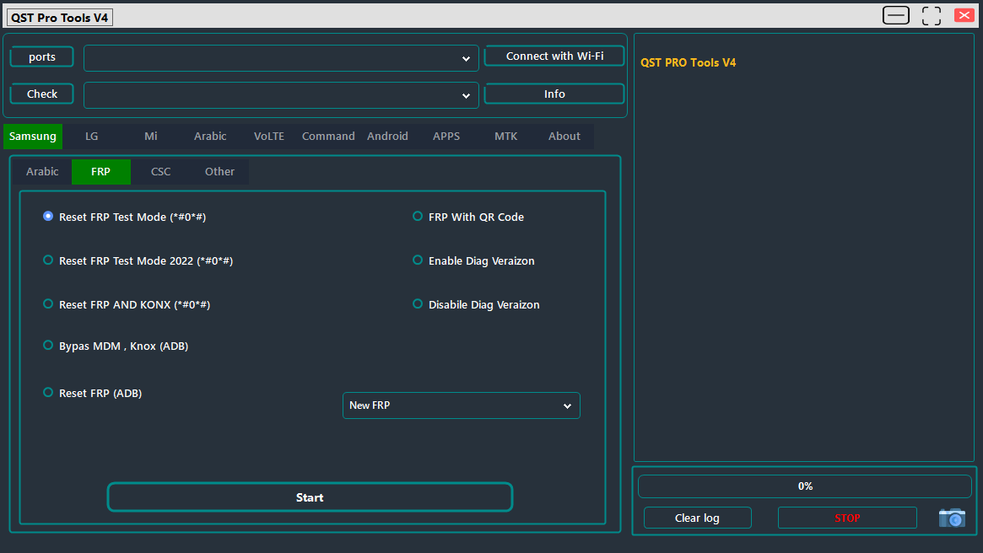Open the About tab
The image size is (983, 553).
point(564,136)
